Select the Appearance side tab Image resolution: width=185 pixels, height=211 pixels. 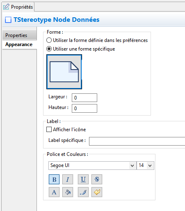pyautogui.click(x=19, y=44)
